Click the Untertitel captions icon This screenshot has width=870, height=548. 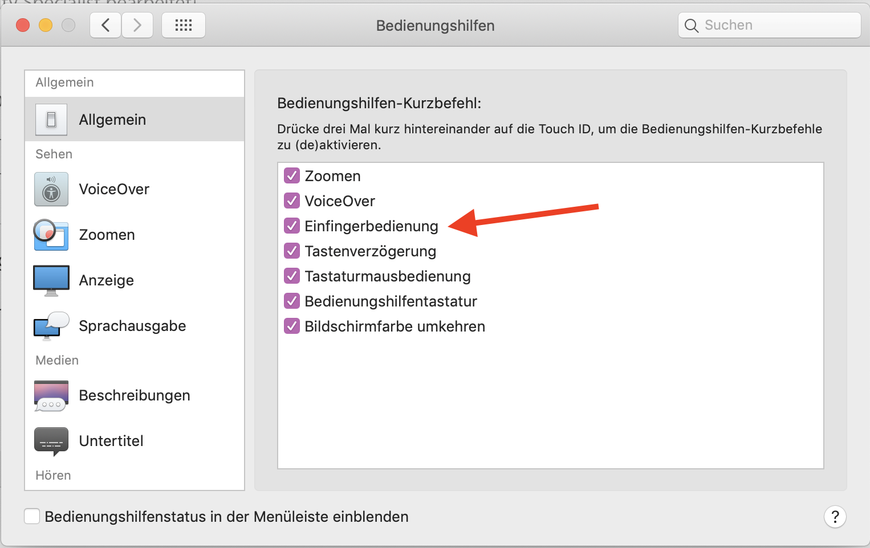(x=51, y=441)
